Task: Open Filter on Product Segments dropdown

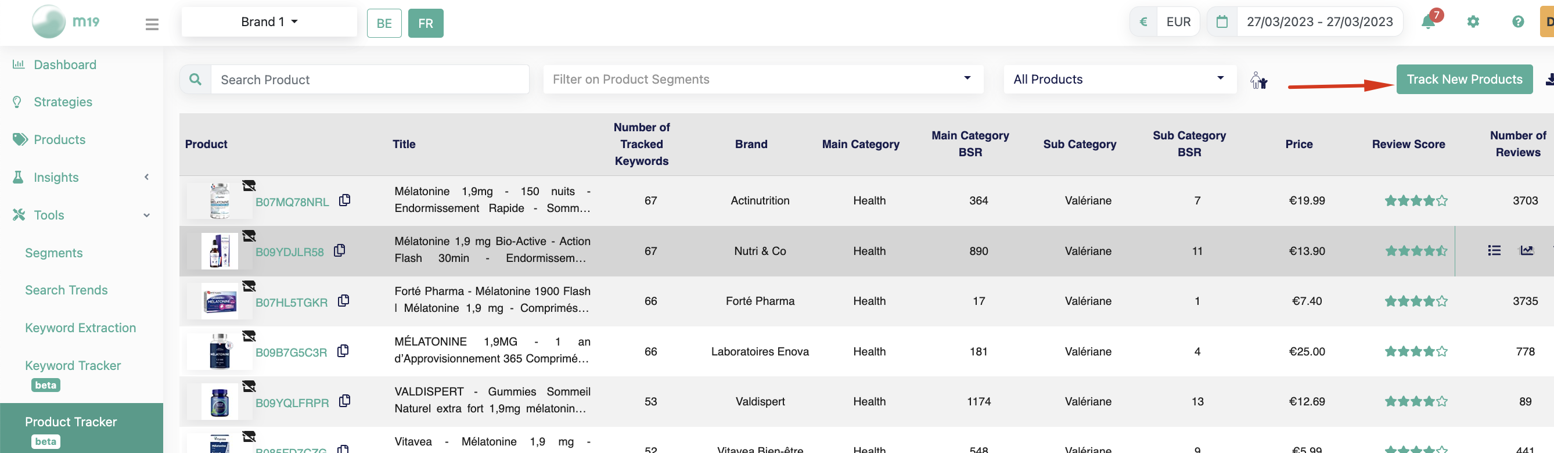Action: point(763,79)
